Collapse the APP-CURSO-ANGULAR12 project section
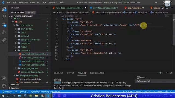This screenshot has height=98, width=175. (10, 16)
